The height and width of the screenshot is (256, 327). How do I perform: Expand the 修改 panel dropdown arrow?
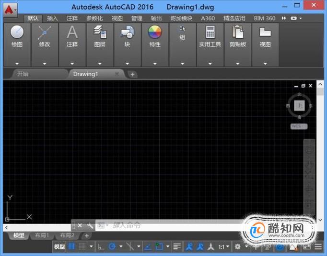(45, 64)
